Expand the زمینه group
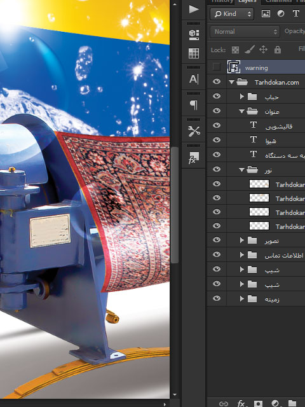The width and height of the screenshot is (305, 407). tap(241, 299)
